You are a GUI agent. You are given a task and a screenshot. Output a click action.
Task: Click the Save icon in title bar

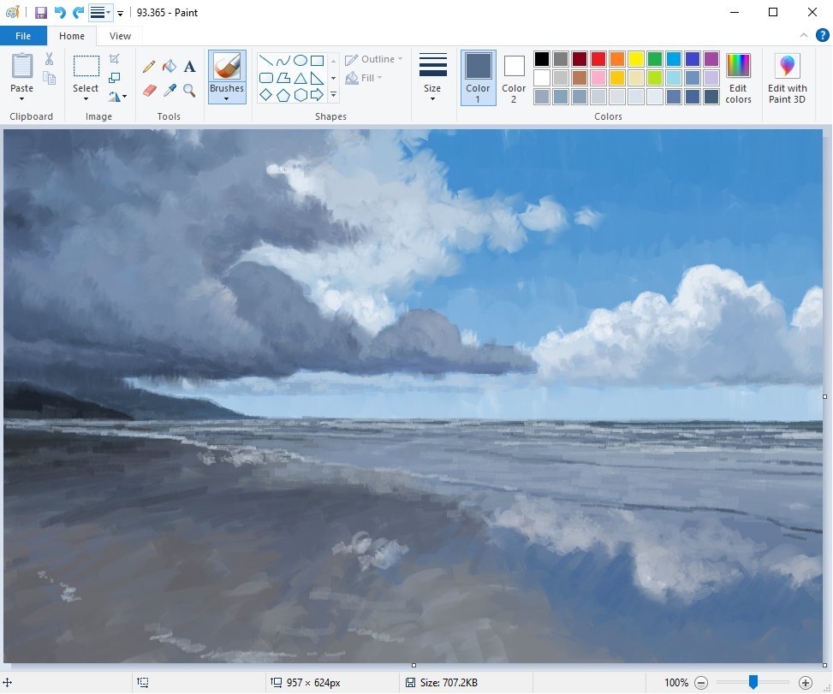(40, 12)
